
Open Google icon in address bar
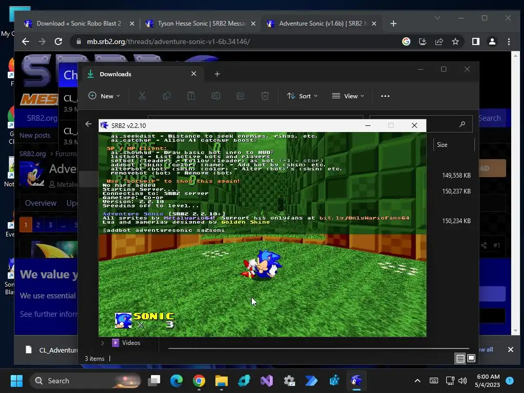coord(406,41)
